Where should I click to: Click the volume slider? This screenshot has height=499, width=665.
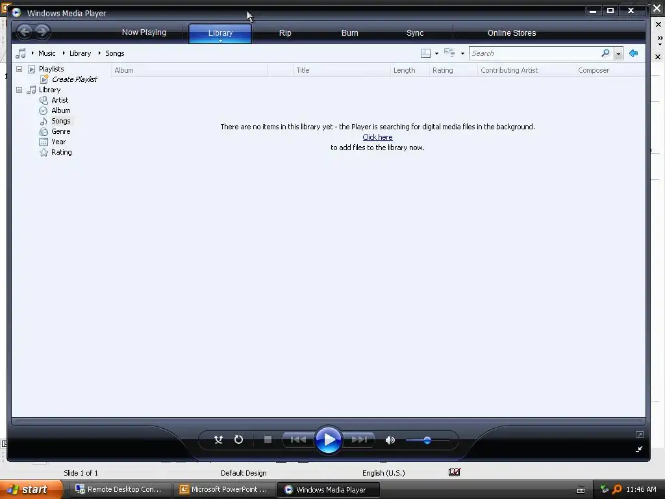click(427, 441)
